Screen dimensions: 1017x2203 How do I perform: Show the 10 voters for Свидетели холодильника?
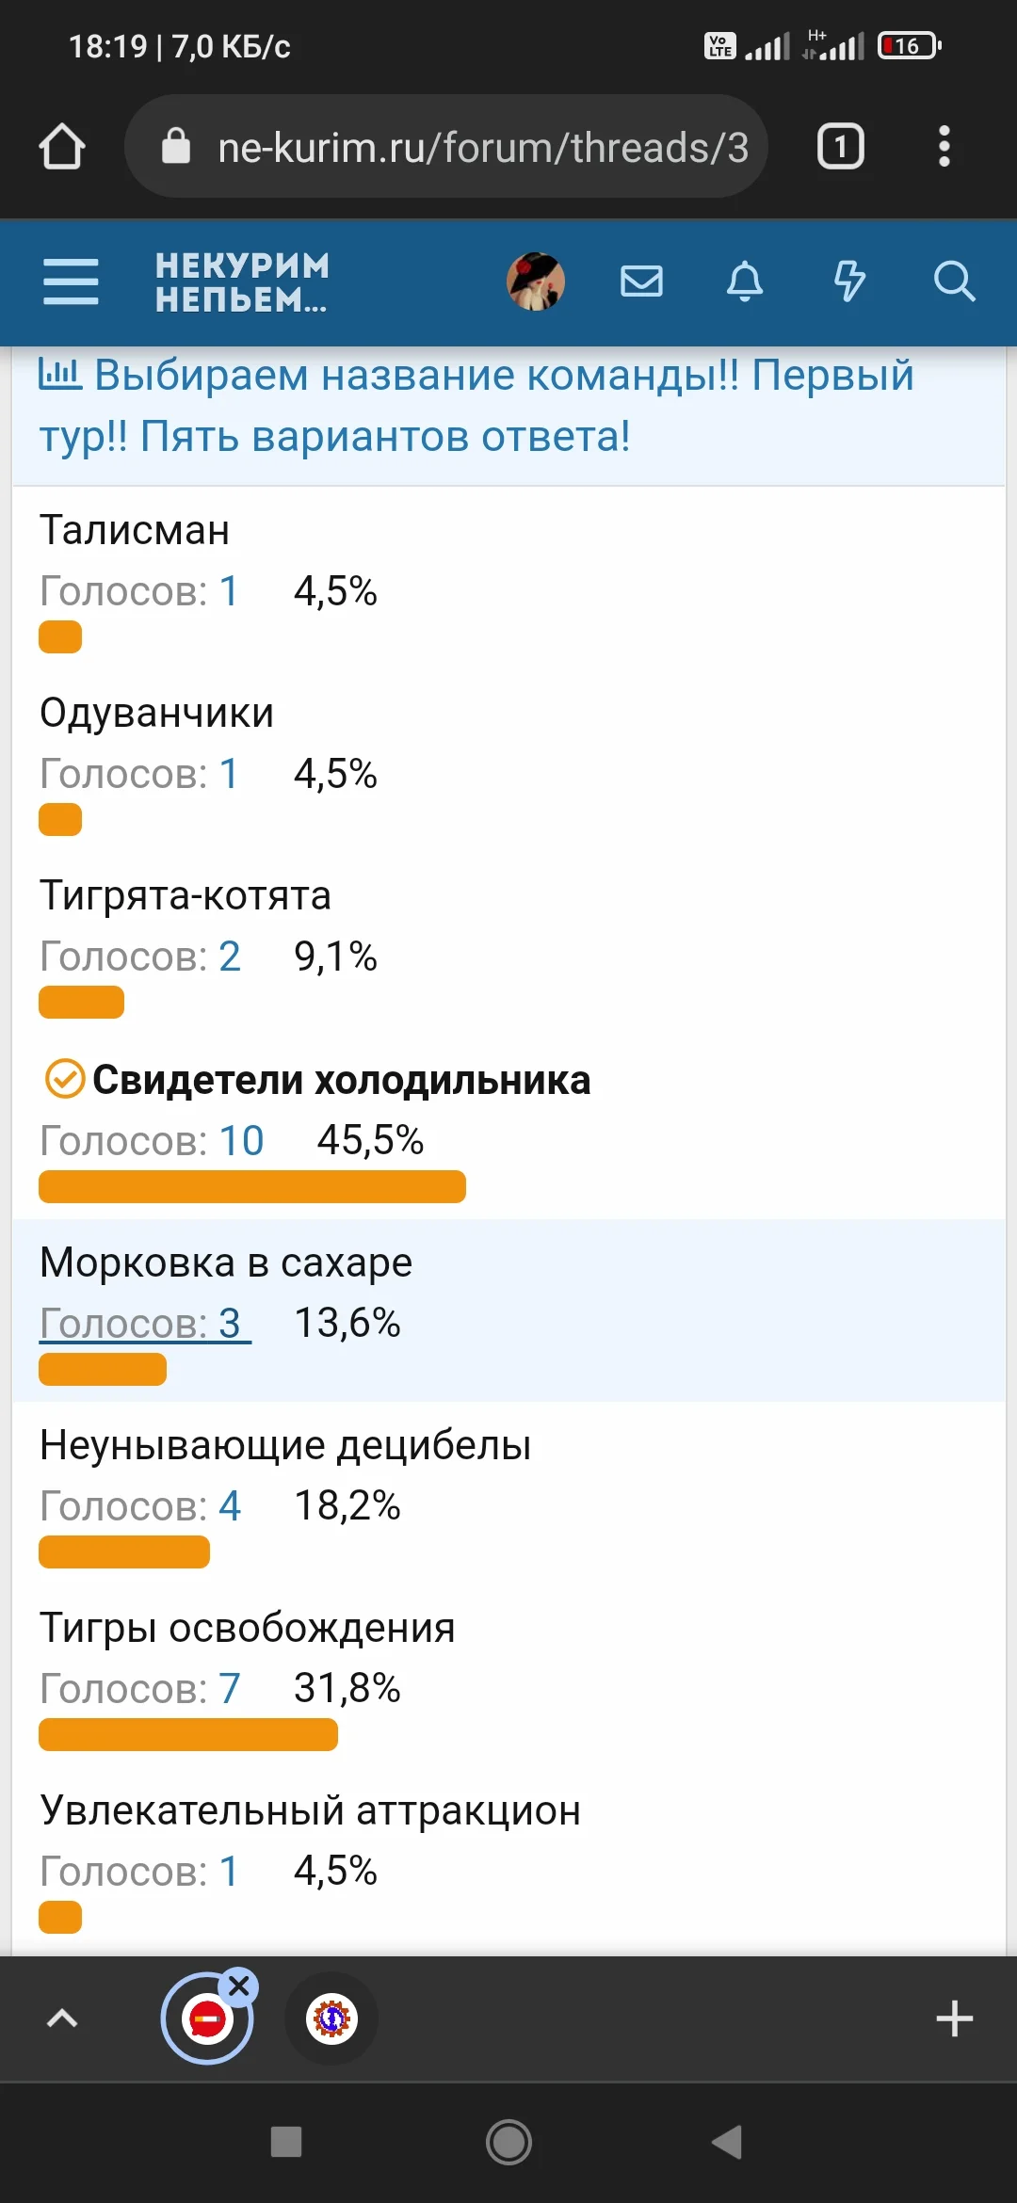click(x=241, y=1140)
